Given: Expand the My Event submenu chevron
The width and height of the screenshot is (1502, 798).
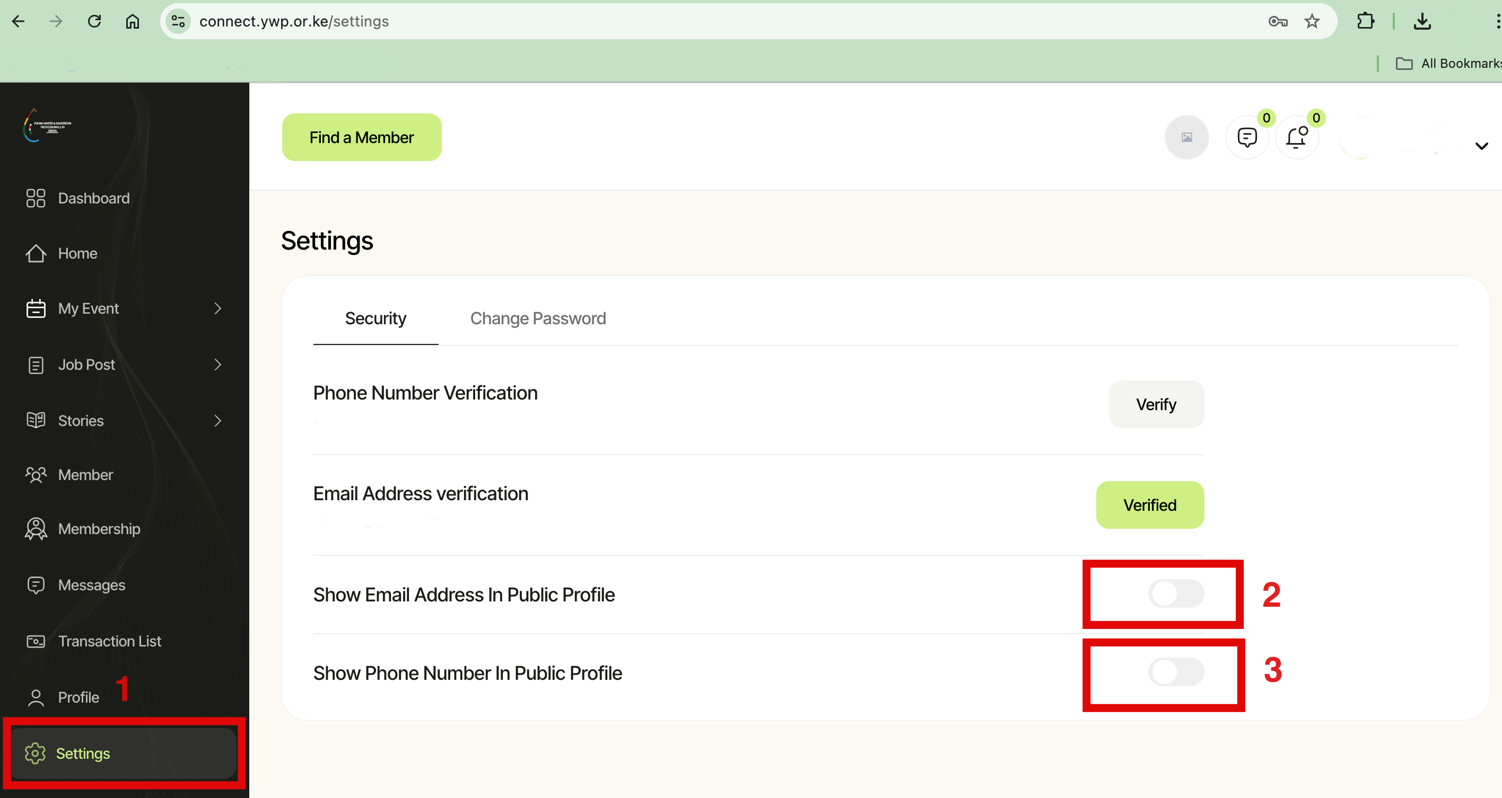Looking at the screenshot, I should coord(217,308).
